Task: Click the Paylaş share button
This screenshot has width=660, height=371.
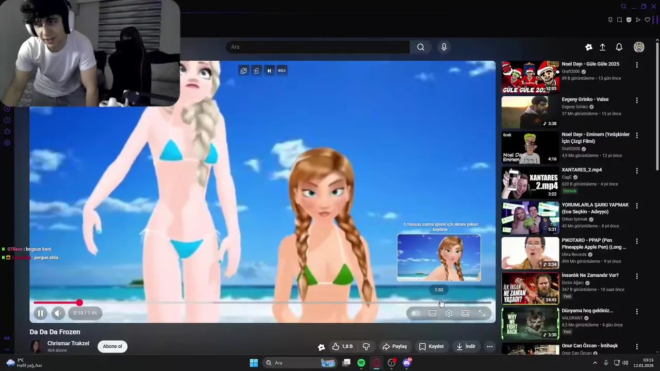Action: [x=395, y=346]
